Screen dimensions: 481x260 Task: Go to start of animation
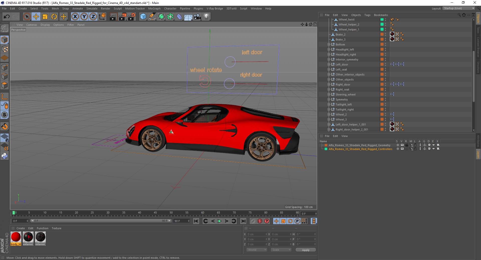pos(196,221)
